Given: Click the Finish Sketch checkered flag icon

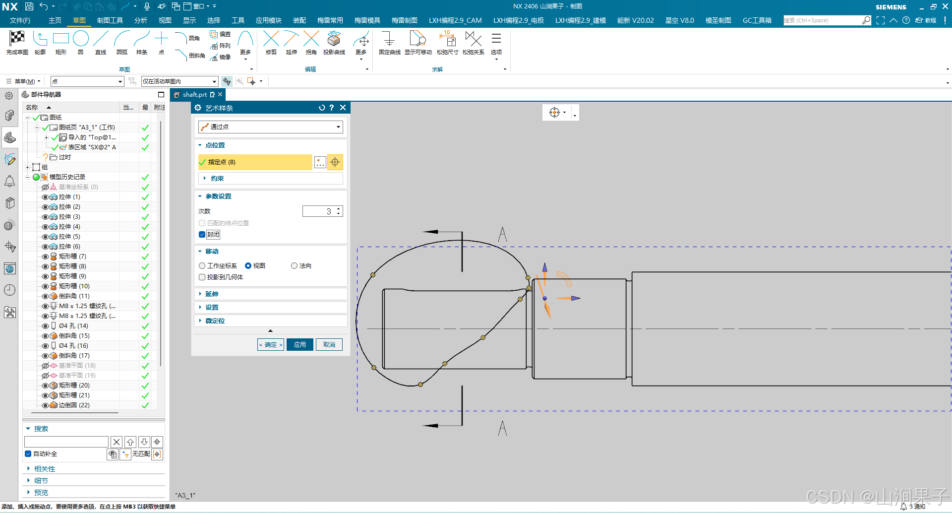Looking at the screenshot, I should pos(17,39).
